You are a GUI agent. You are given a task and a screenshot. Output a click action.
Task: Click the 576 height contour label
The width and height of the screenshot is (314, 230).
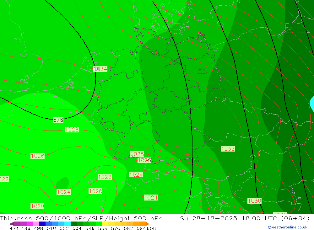click(x=58, y=120)
